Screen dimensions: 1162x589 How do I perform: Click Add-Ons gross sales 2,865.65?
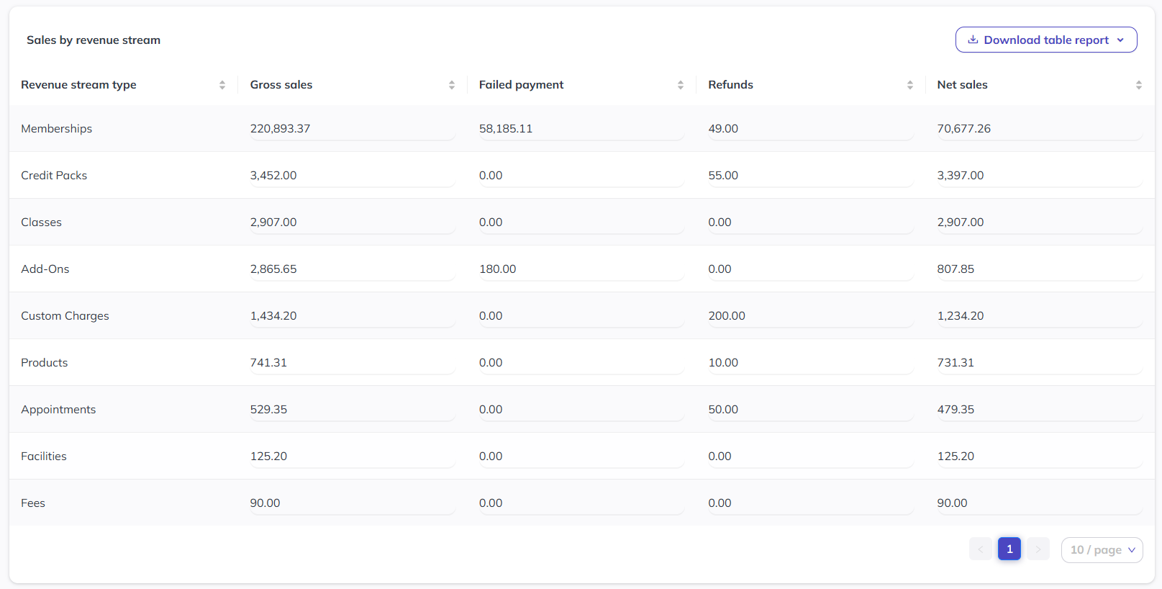pyautogui.click(x=273, y=269)
